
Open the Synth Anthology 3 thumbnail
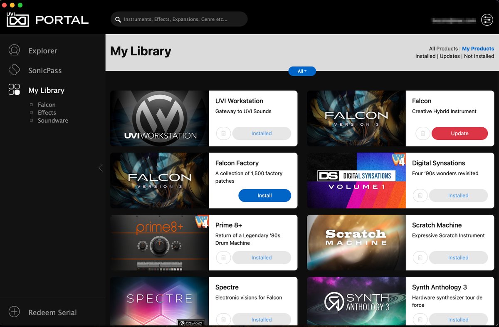pos(356,301)
